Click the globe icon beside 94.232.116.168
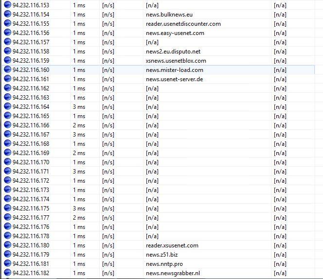The height and width of the screenshot is (279, 323). pyautogui.click(x=7, y=143)
